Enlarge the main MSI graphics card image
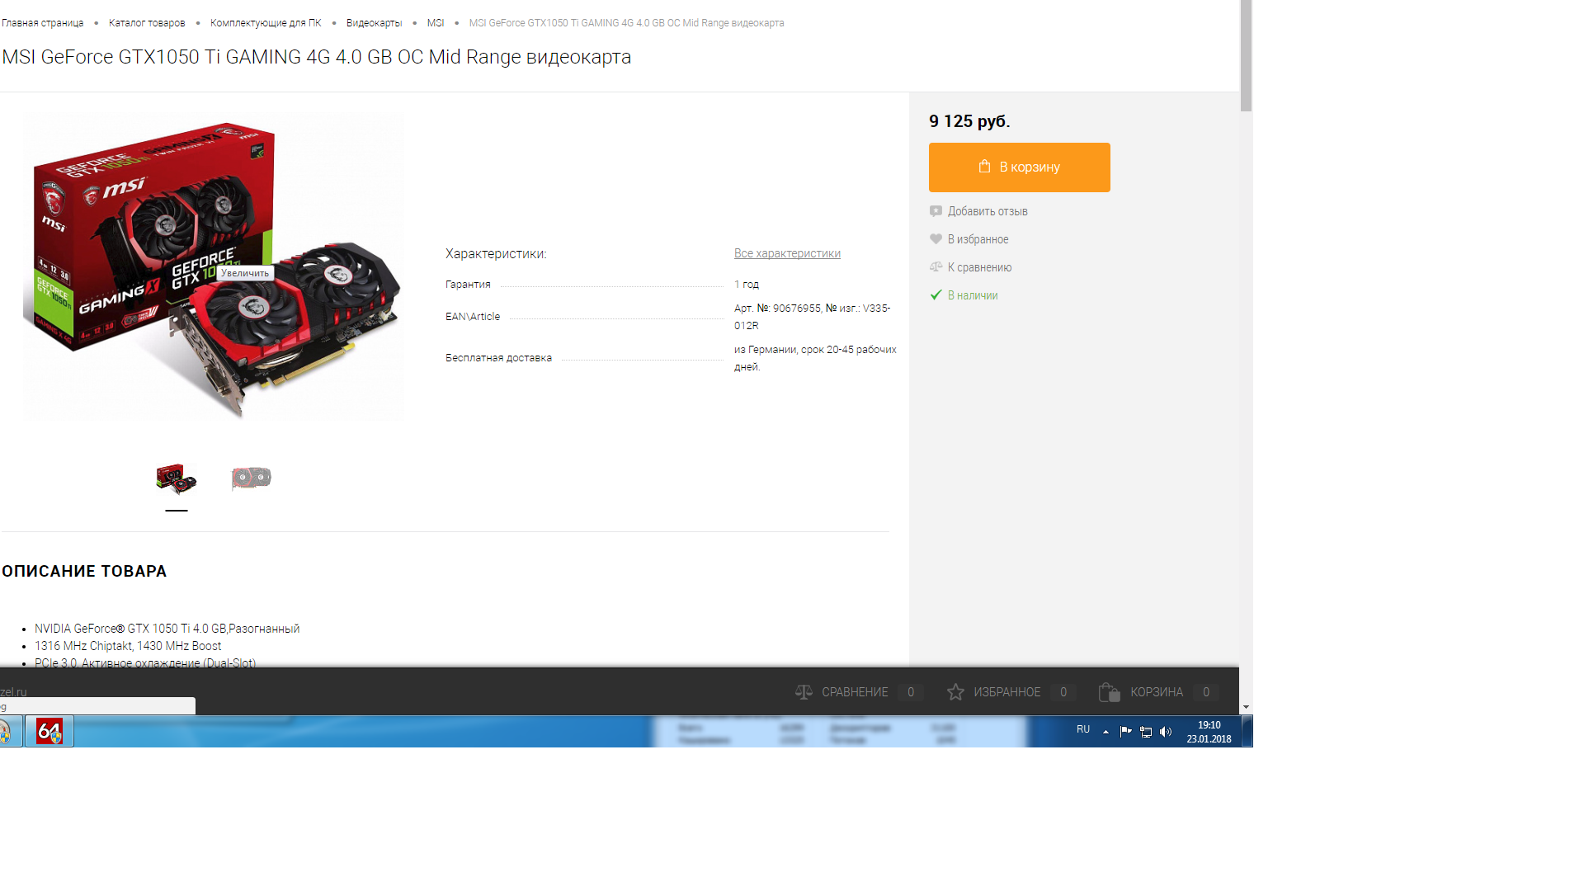Image resolution: width=1584 pixels, height=891 pixels. pos(214,268)
